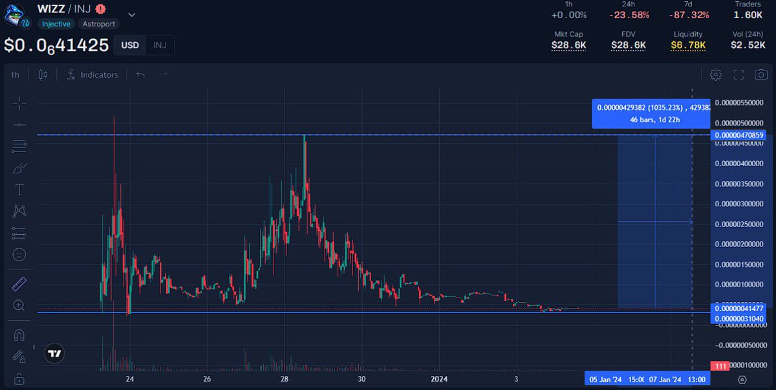Viewport: 776px width, 390px height.
Task: Switch price display to INJ
Action: tap(159, 45)
